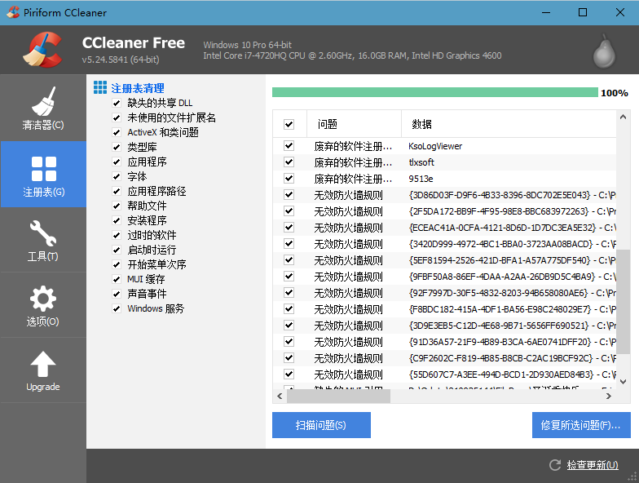The height and width of the screenshot is (483, 639).
Task: Toggle the 类型库 checkbox
Action: (117, 147)
